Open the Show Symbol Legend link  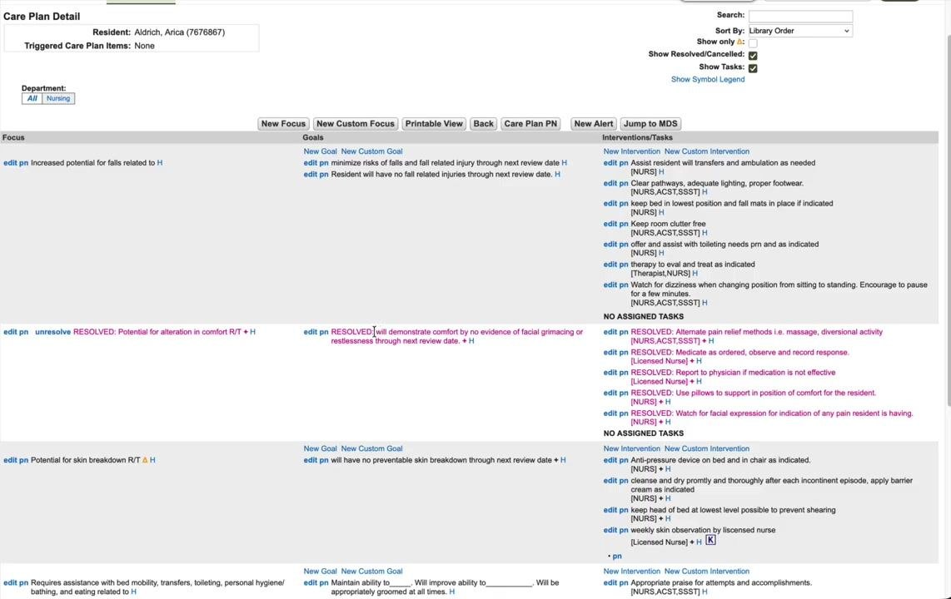point(708,79)
